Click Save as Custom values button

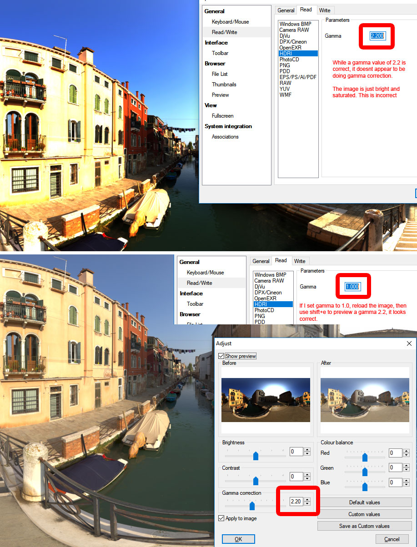pyautogui.click(x=364, y=526)
